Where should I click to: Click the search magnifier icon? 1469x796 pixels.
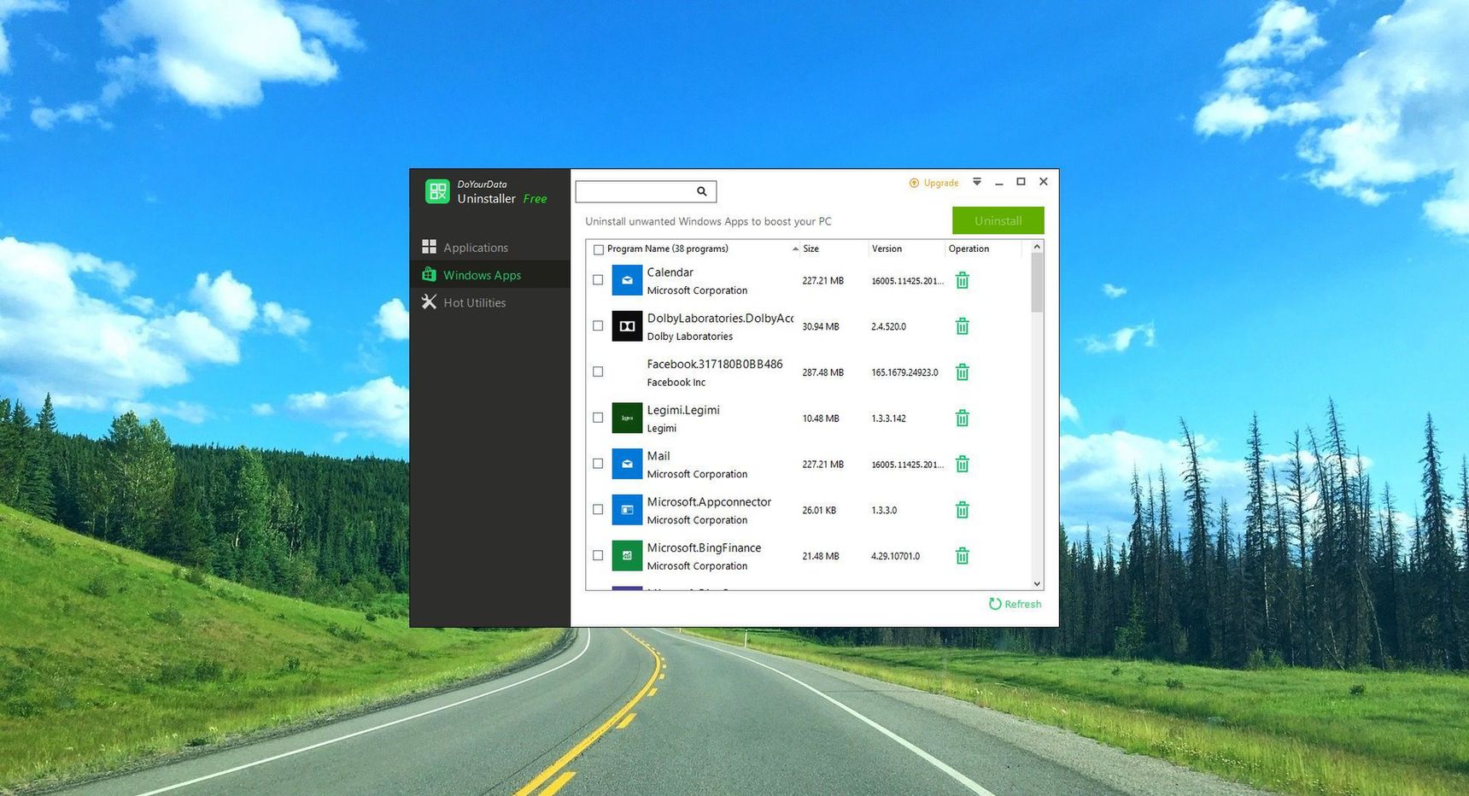click(x=701, y=191)
